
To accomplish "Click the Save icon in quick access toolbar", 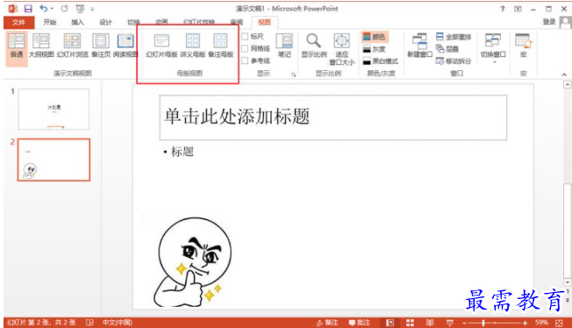I will 28,9.
